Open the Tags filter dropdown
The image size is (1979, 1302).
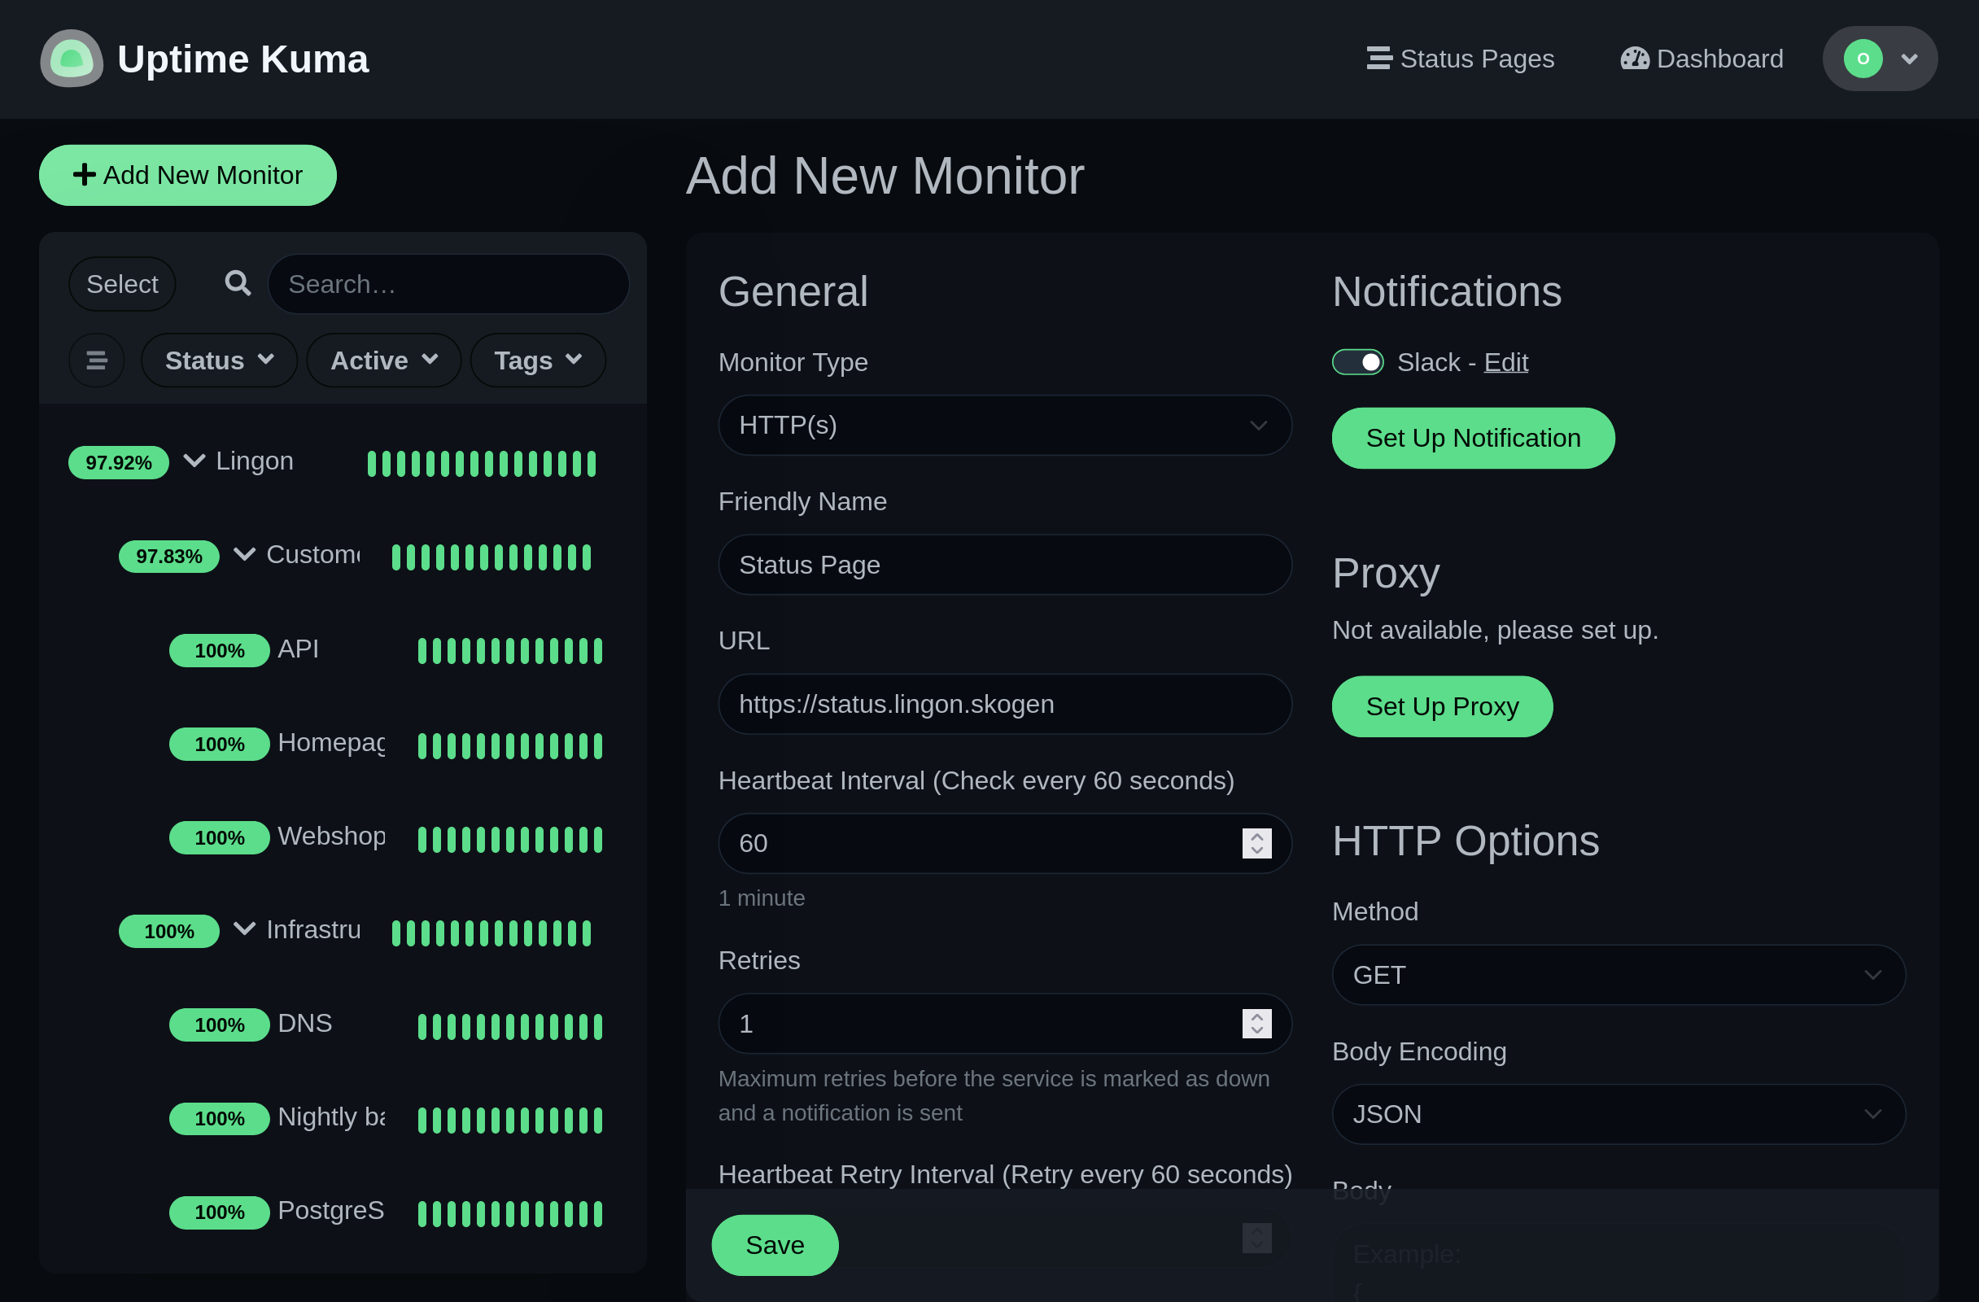click(x=538, y=360)
